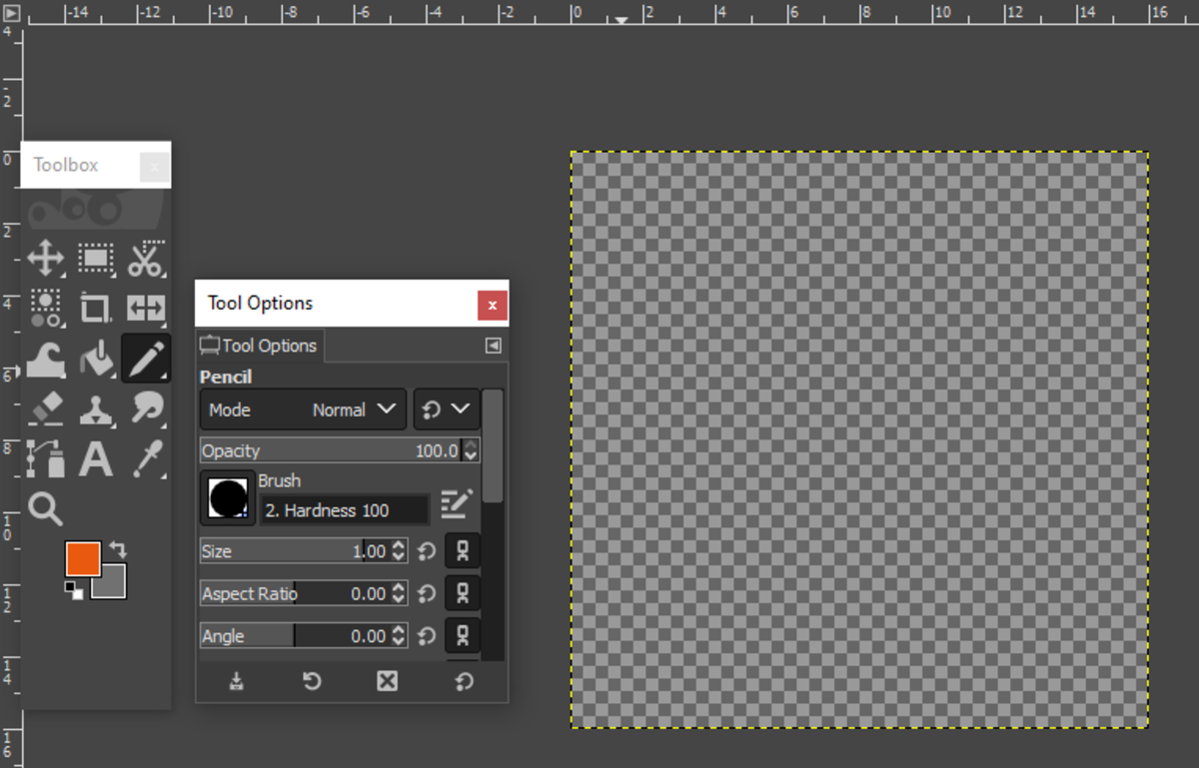Select the Zoom magnifier tool
This screenshot has width=1199, height=768.
pyautogui.click(x=46, y=508)
